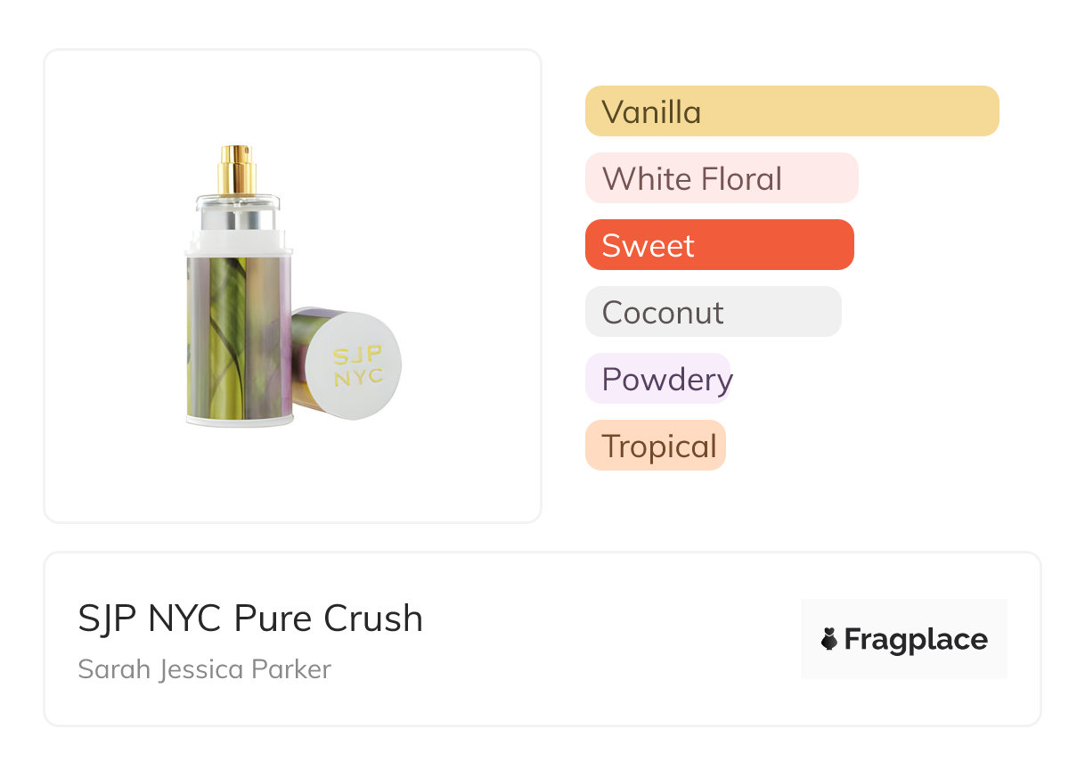The width and height of the screenshot is (1085, 770).
Task: Click the clear glass bottle neck
Action: (x=238, y=212)
